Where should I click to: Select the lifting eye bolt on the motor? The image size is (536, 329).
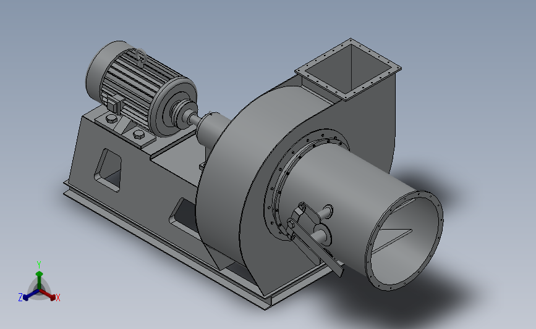pyautogui.click(x=141, y=57)
